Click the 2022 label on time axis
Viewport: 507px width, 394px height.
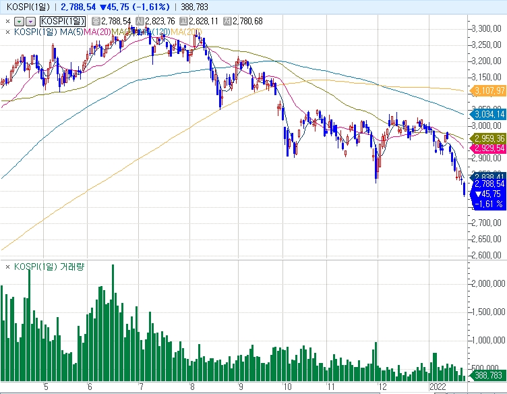click(438, 387)
